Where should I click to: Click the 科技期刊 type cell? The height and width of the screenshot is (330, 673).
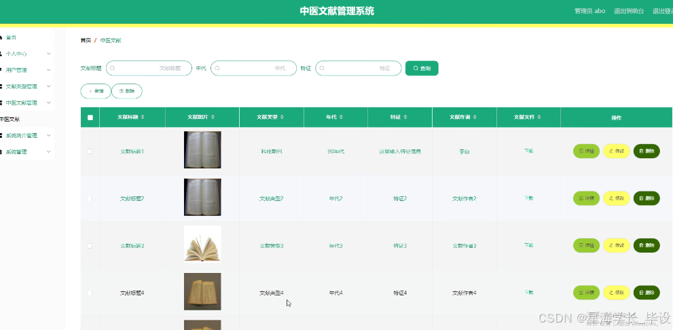click(x=272, y=151)
